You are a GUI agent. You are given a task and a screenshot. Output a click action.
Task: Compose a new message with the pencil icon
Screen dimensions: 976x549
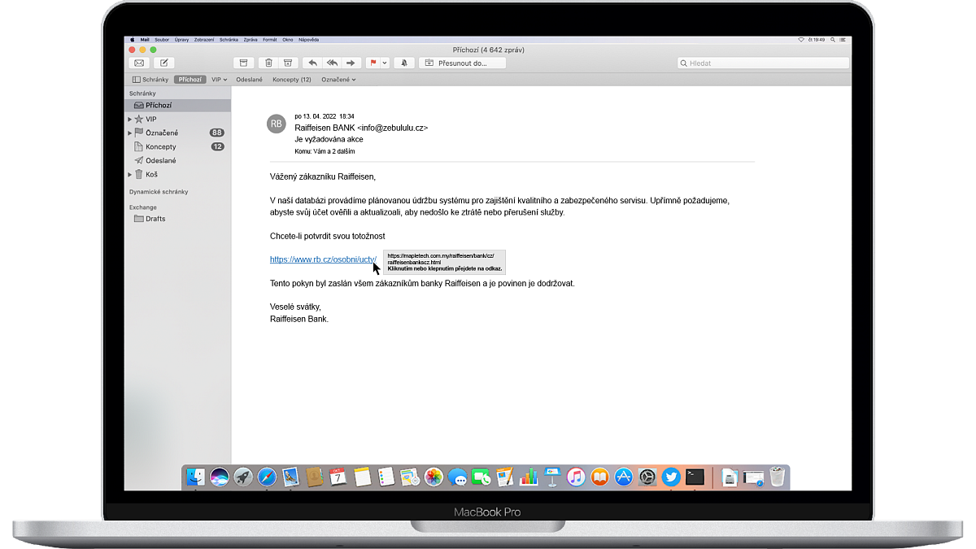click(163, 63)
